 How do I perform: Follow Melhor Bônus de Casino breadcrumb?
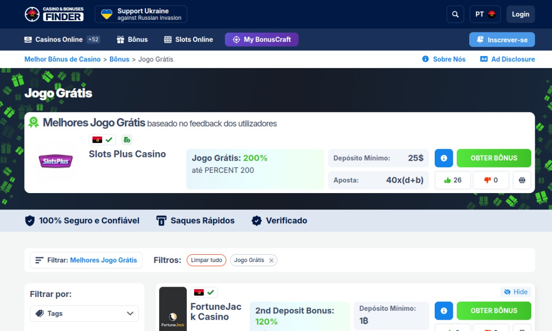point(63,59)
